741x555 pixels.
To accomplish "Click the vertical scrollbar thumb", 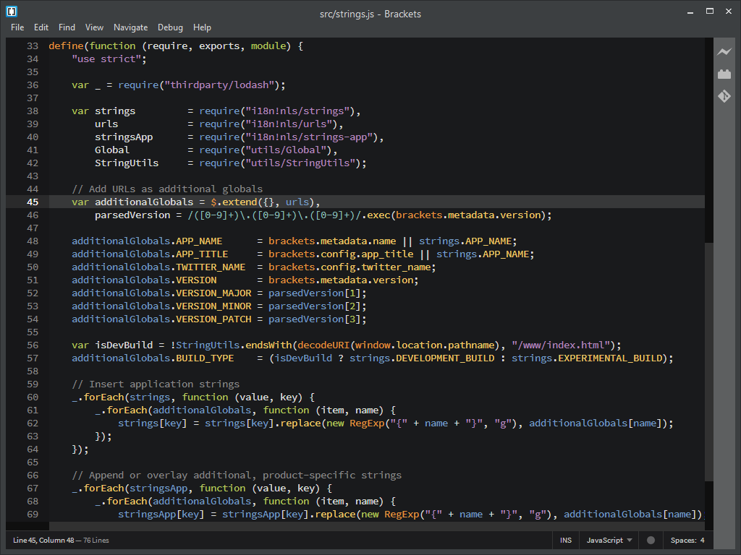I will click(x=708, y=361).
